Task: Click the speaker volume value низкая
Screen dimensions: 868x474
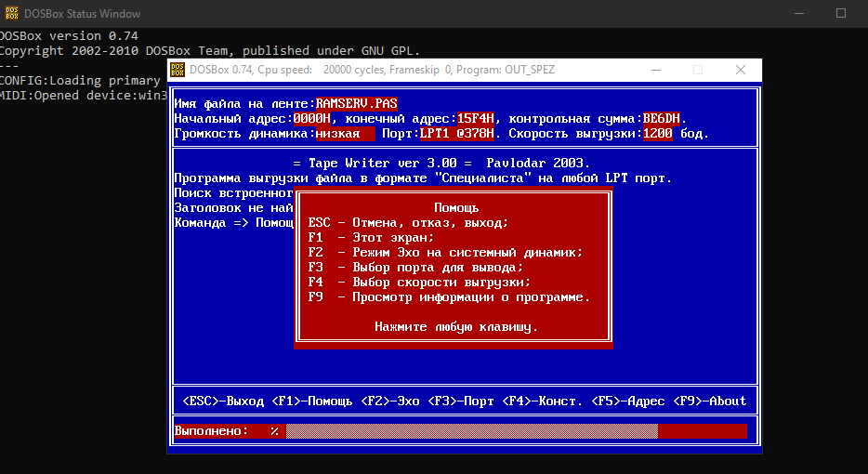Action: pos(345,134)
